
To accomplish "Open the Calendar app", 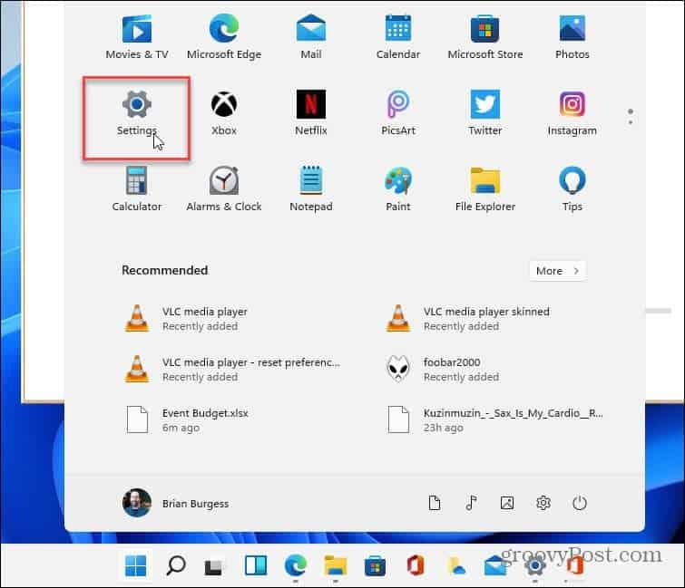I will pyautogui.click(x=398, y=37).
